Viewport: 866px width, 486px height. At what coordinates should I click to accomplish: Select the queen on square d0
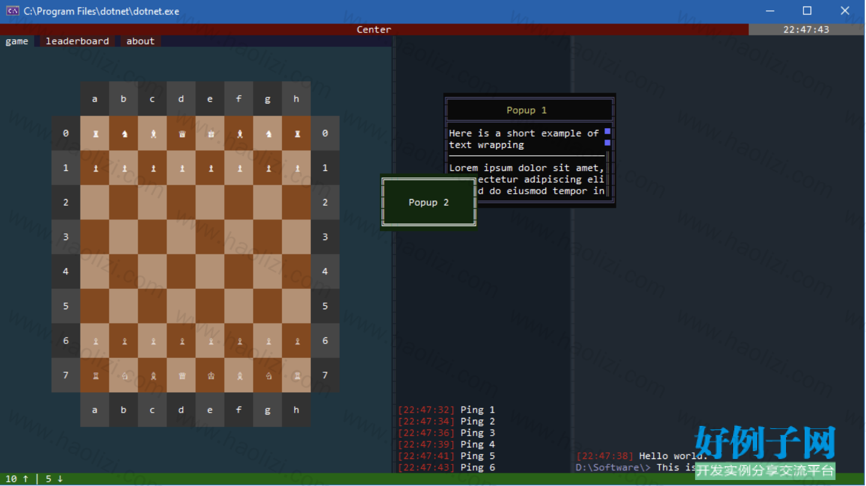click(182, 134)
